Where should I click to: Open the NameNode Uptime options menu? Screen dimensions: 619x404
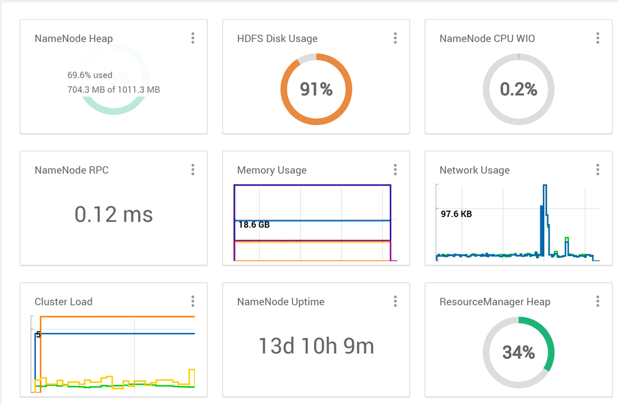coord(395,301)
